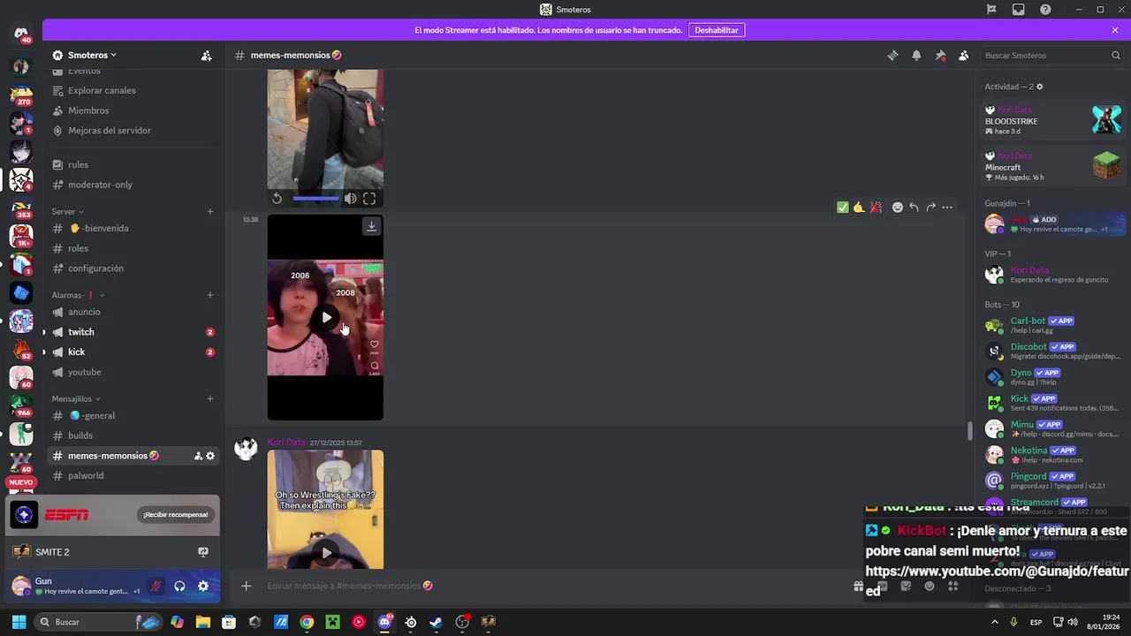Open the add reaction emoji picker
This screenshot has height=636, width=1131.
[898, 208]
